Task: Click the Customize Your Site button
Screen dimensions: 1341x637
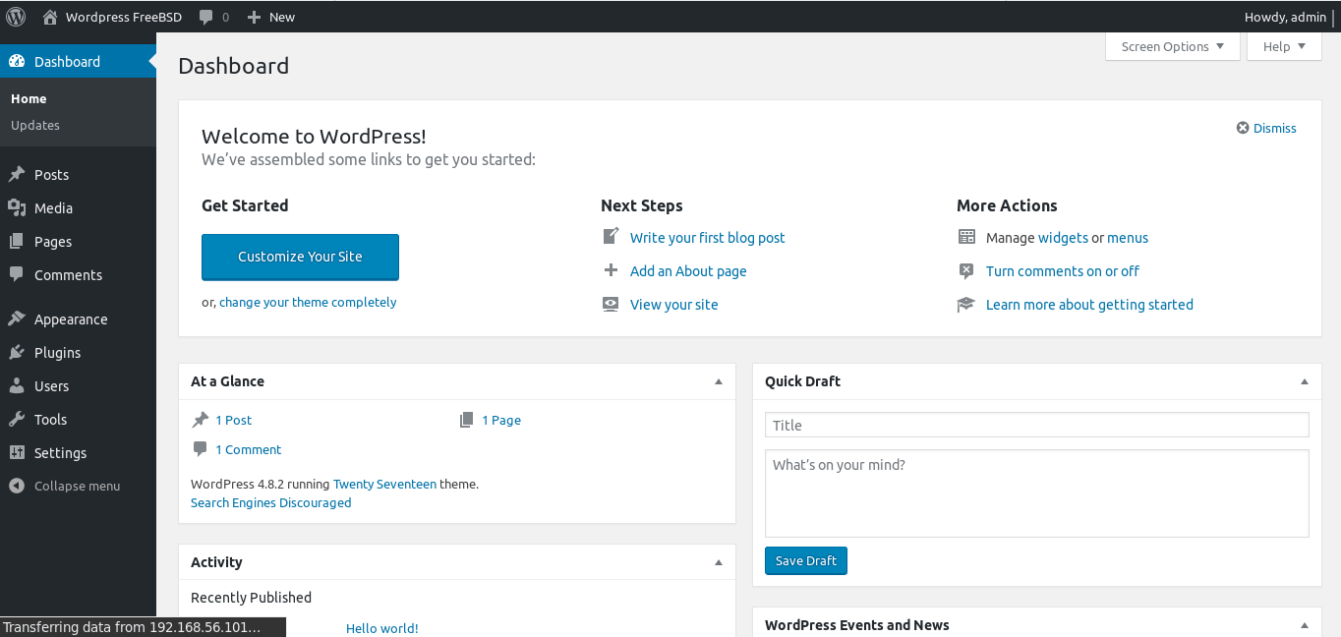Action: click(x=300, y=257)
